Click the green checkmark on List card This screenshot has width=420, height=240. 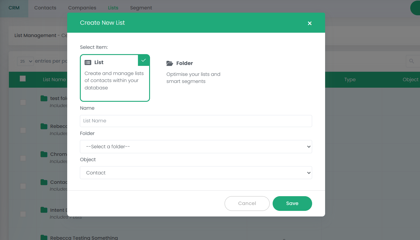click(x=144, y=60)
